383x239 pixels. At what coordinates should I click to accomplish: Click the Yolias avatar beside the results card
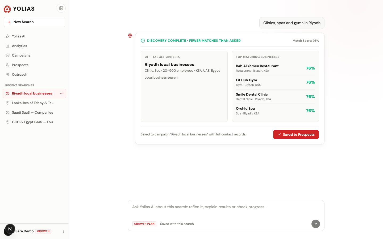pos(130,36)
